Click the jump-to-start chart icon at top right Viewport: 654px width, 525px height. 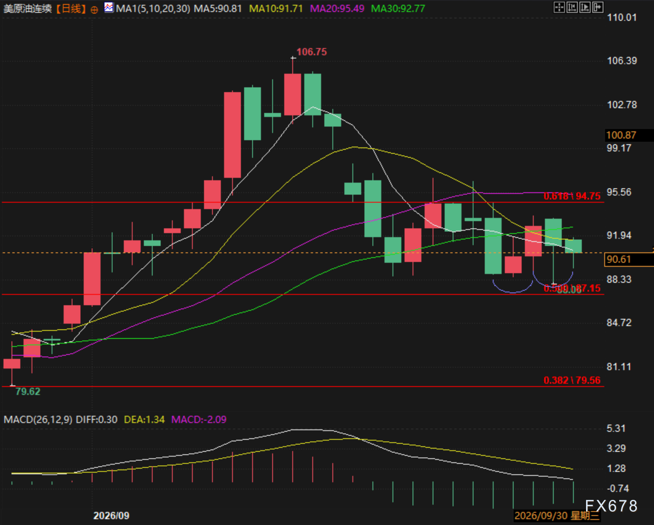(572, 7)
